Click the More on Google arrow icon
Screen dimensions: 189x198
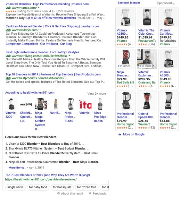click(x=119, y=134)
